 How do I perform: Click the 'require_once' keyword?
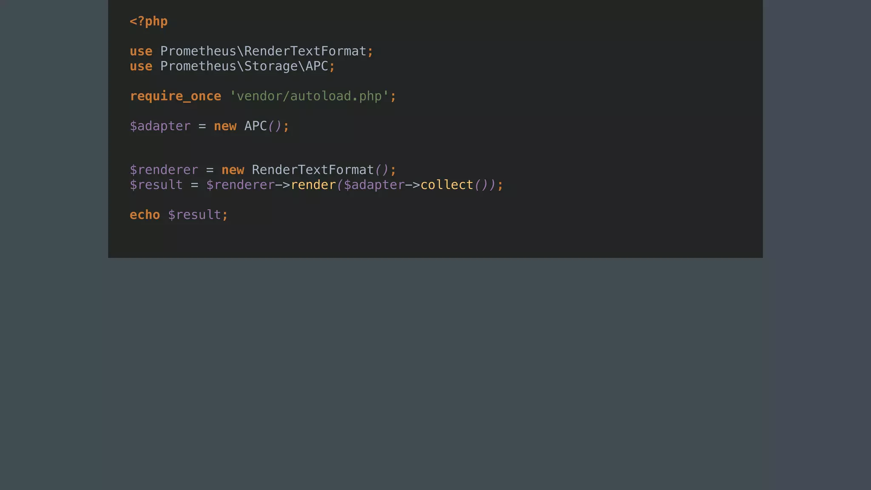tap(175, 97)
